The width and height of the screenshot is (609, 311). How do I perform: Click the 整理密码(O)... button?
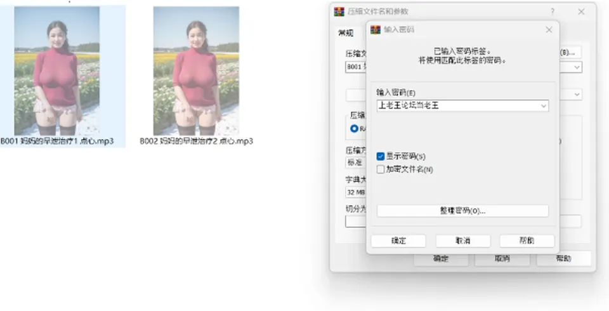tap(462, 211)
